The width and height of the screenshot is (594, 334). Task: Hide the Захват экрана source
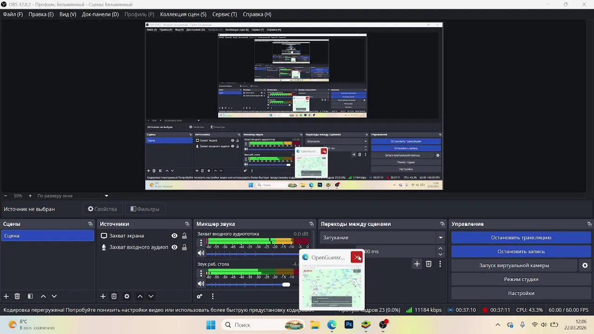(x=174, y=236)
